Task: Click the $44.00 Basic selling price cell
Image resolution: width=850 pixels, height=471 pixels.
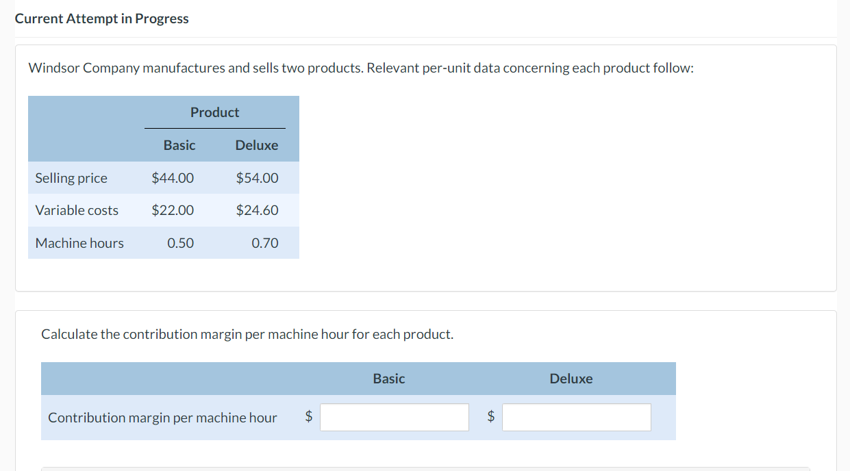Action: pos(173,178)
